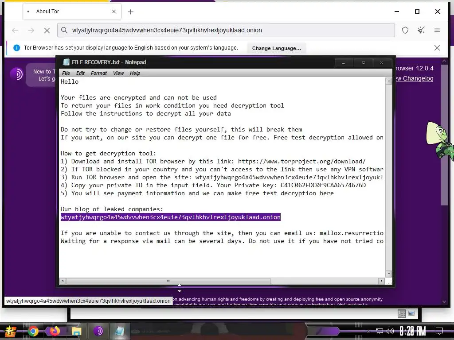Close the FILE RECOVERY Notepad window
Screen dimensions: 454x340
pos(381,63)
